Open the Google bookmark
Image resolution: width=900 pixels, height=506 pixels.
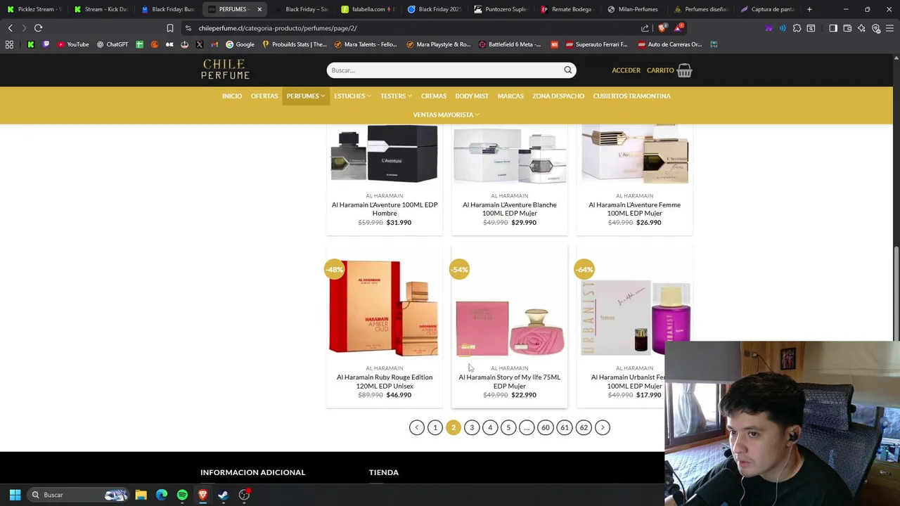pos(240,44)
